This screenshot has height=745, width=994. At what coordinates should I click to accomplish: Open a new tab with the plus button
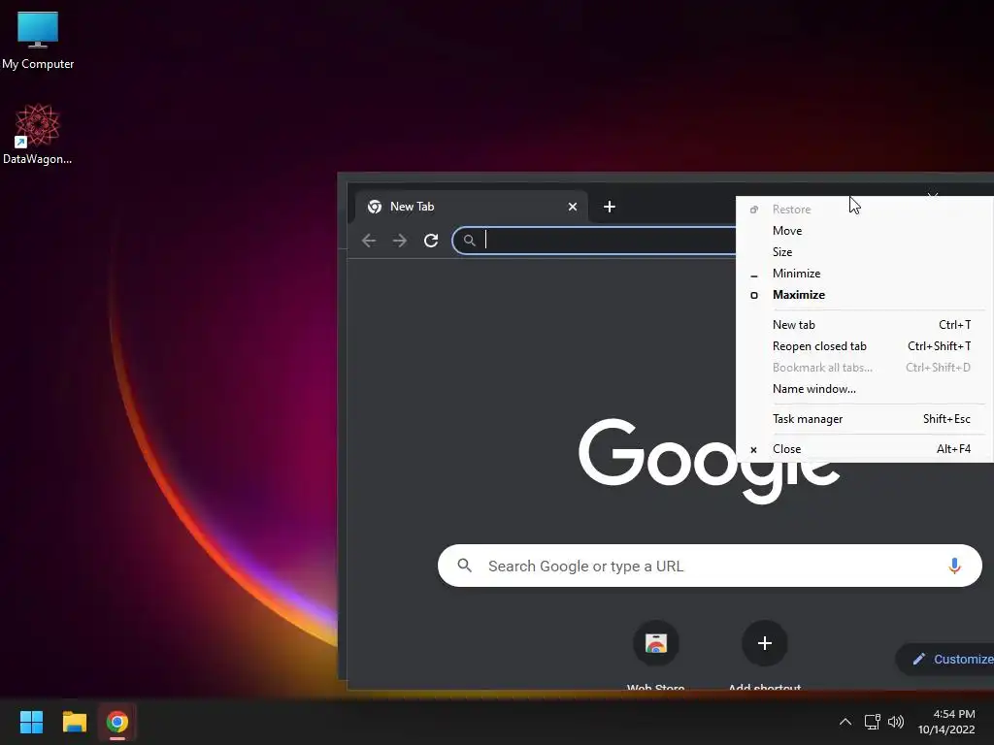coord(610,207)
